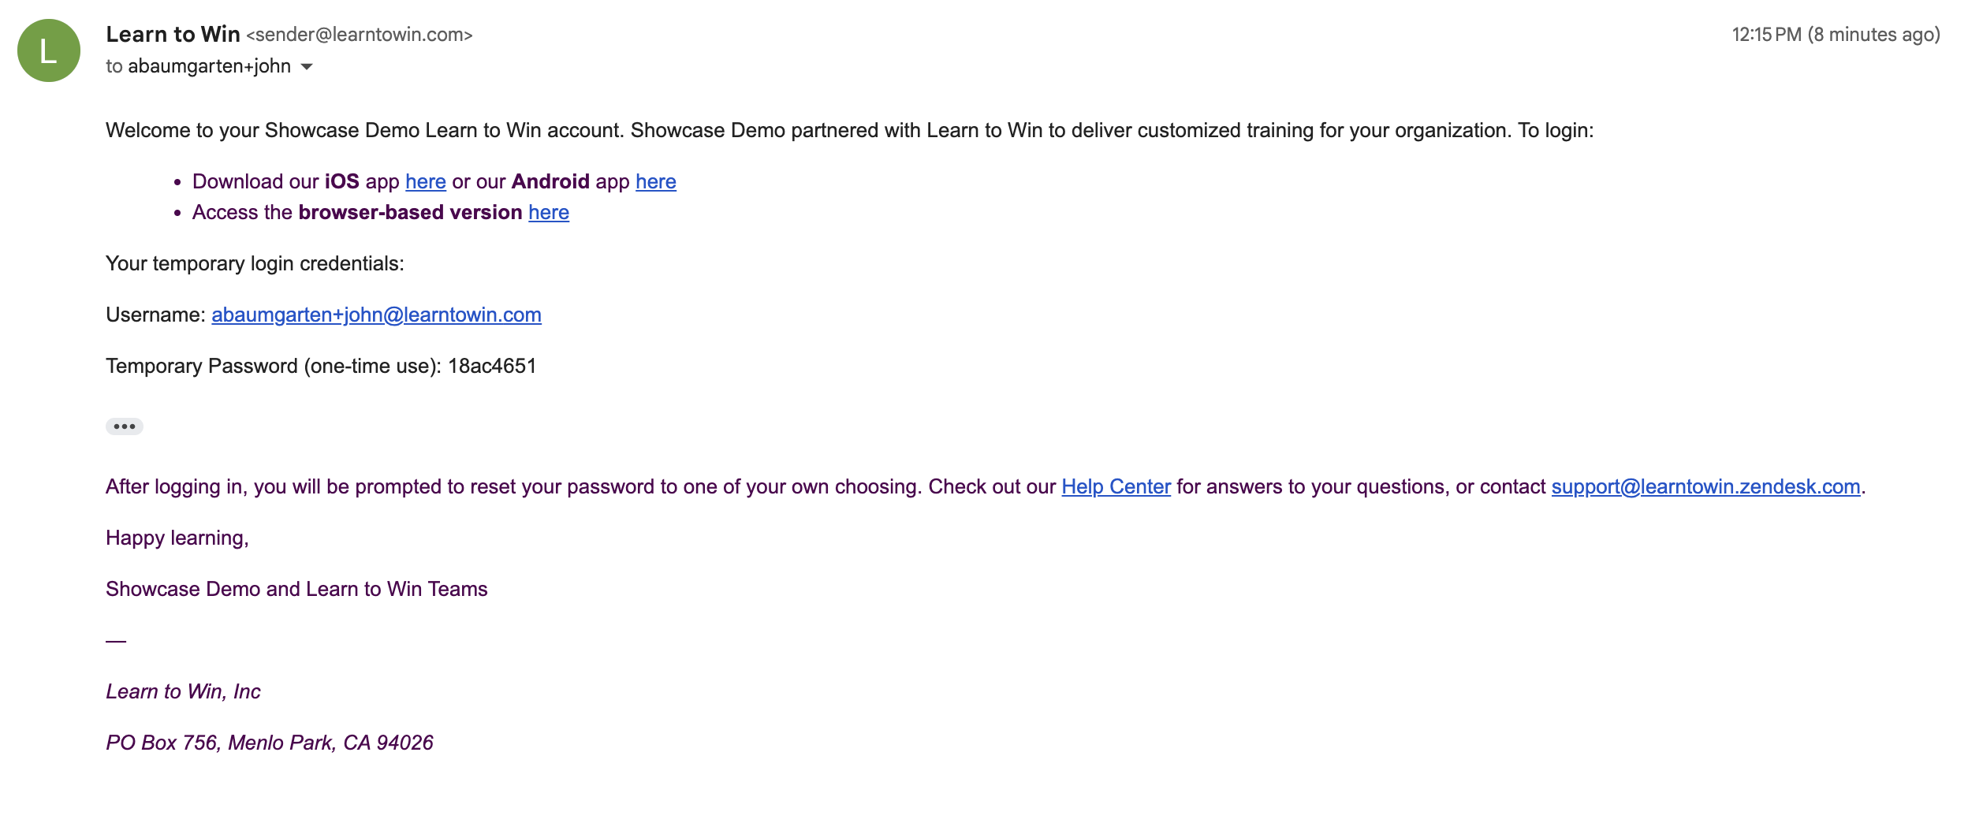Screen dimensions: 1968x823
Task: Click "Showcase Demo and Learn to Win Teams" signature
Action: pyautogui.click(x=296, y=590)
